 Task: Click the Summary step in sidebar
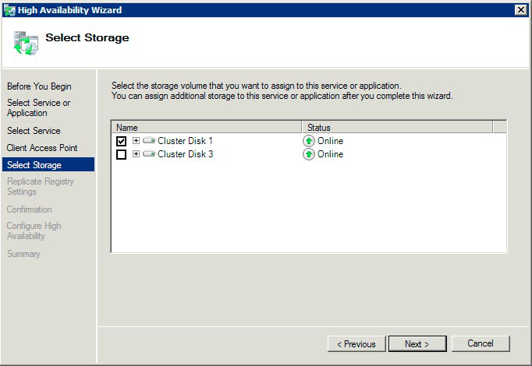point(23,254)
